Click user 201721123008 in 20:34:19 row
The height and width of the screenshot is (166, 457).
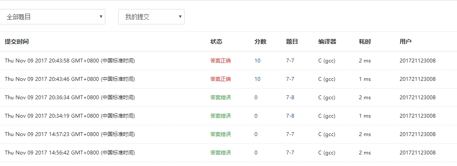click(417, 116)
